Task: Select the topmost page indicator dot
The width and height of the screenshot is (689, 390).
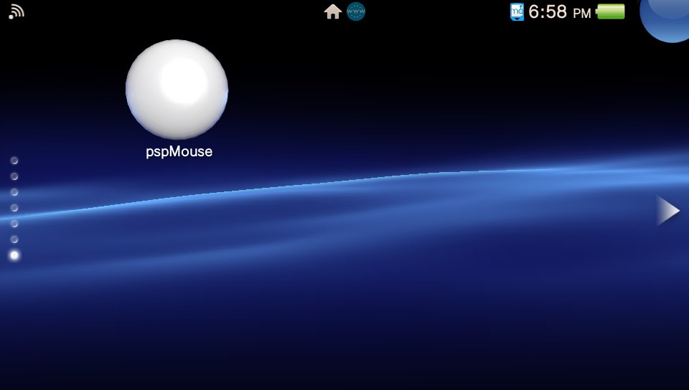Action: pyautogui.click(x=14, y=161)
